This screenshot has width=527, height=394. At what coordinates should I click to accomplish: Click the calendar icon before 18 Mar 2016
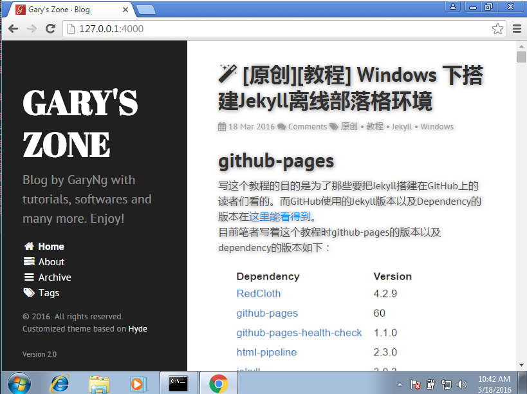point(222,126)
